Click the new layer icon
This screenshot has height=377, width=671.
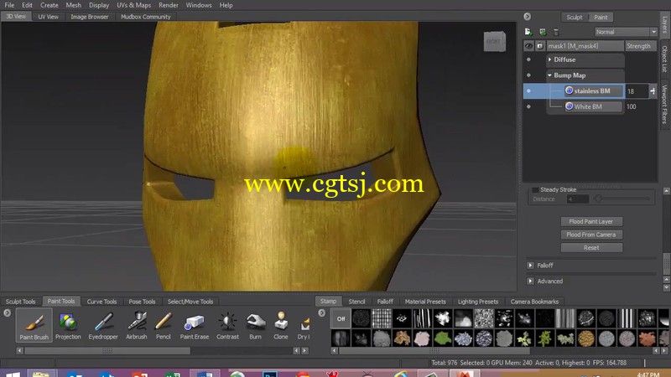coord(528,32)
